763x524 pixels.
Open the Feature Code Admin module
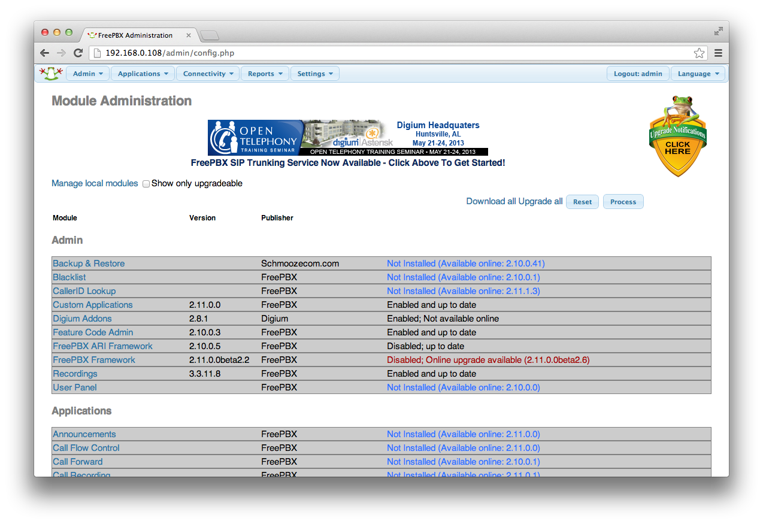point(93,332)
